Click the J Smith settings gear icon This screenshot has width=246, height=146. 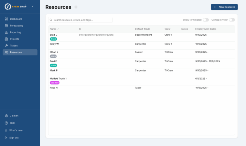pyautogui.click(x=6, y=116)
